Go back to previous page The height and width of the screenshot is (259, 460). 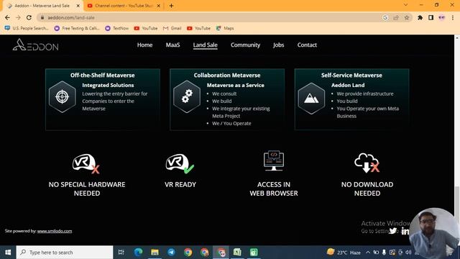coord(7,17)
